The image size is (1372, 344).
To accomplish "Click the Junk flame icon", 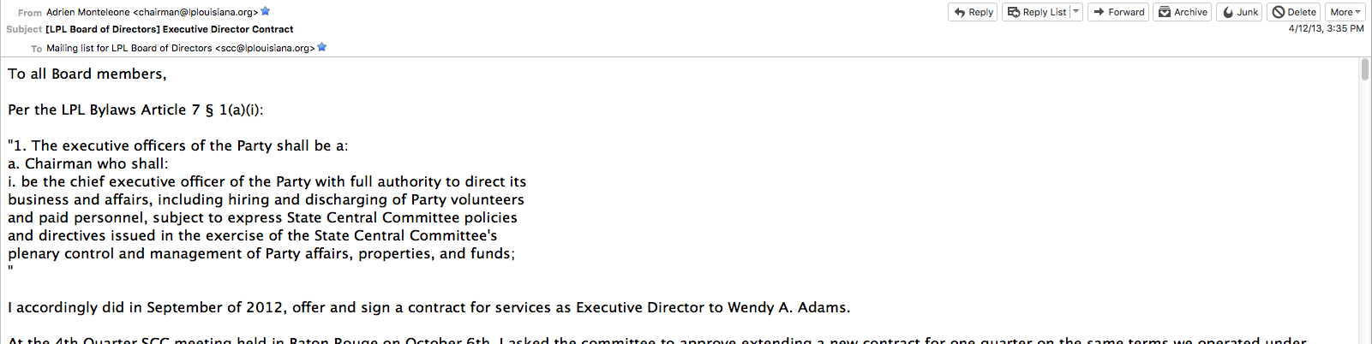I will [1228, 12].
